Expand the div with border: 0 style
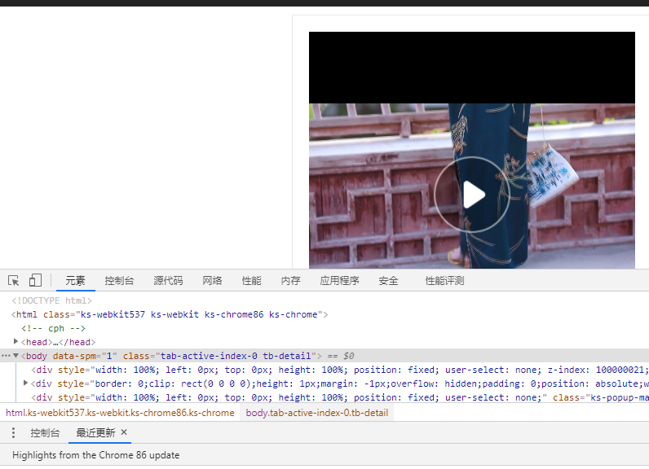The width and height of the screenshot is (649, 469). pyautogui.click(x=26, y=384)
